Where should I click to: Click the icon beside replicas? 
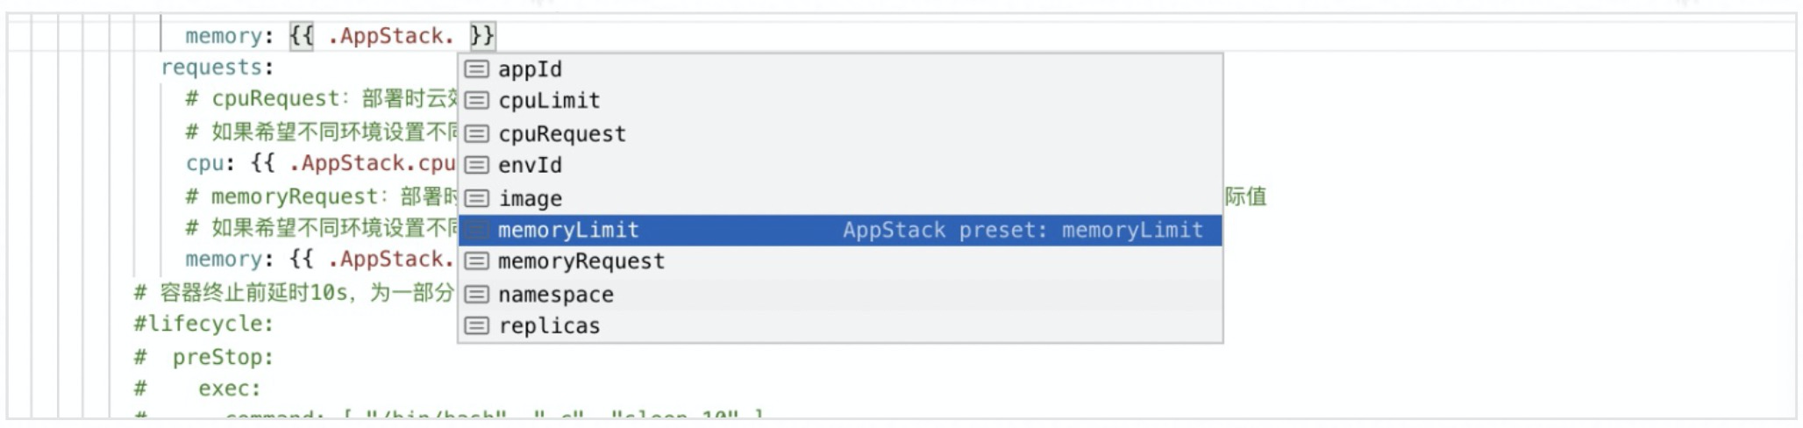(476, 325)
